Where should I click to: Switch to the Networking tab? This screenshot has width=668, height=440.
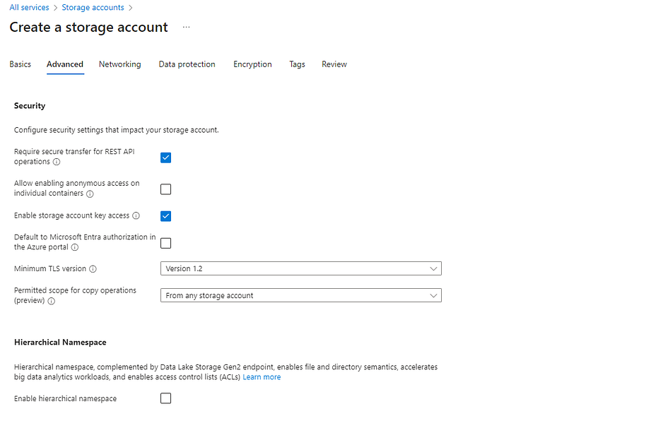[119, 65]
